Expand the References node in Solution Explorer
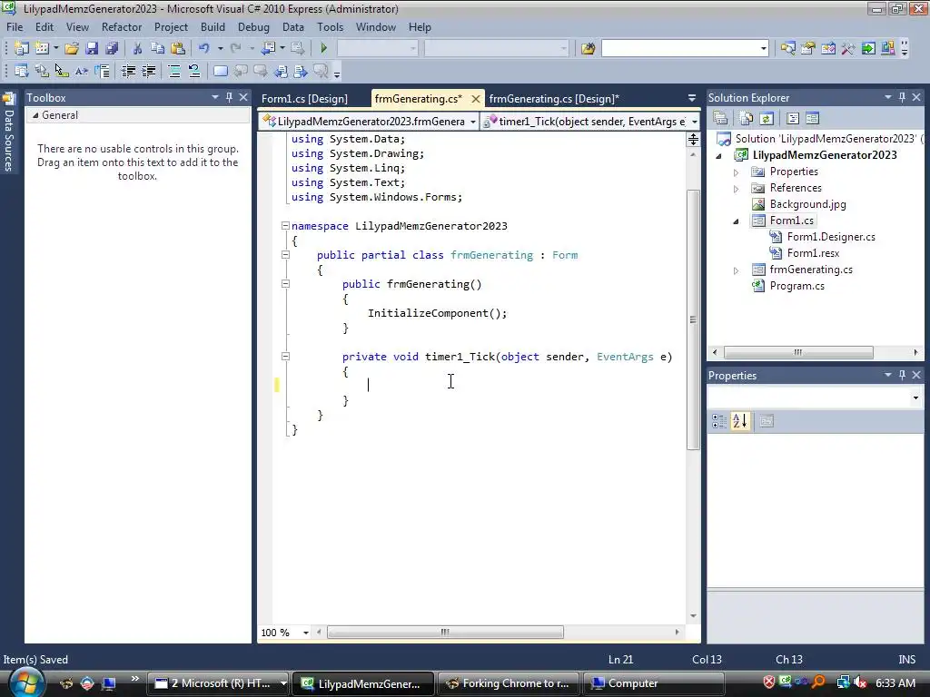 tap(736, 189)
